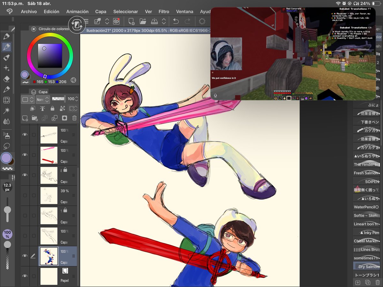Select the highlighted pencil tool
The width and height of the screenshot is (383, 287).
coord(6,47)
